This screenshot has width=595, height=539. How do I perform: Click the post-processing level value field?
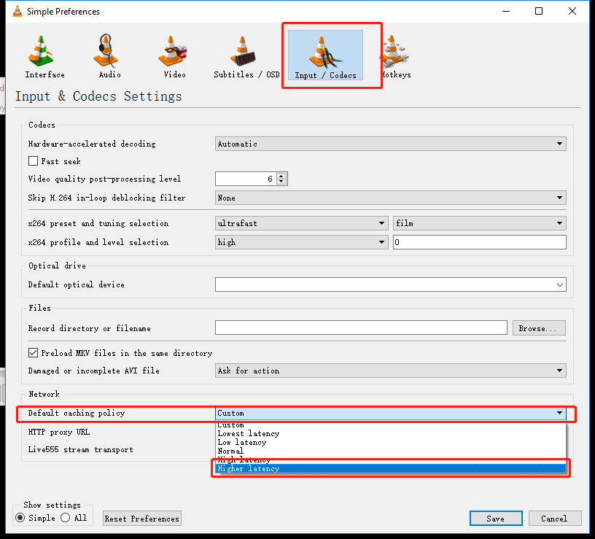246,179
